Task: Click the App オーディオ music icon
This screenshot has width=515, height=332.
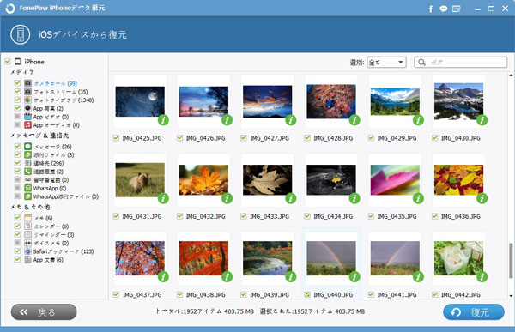Action: pos(28,124)
